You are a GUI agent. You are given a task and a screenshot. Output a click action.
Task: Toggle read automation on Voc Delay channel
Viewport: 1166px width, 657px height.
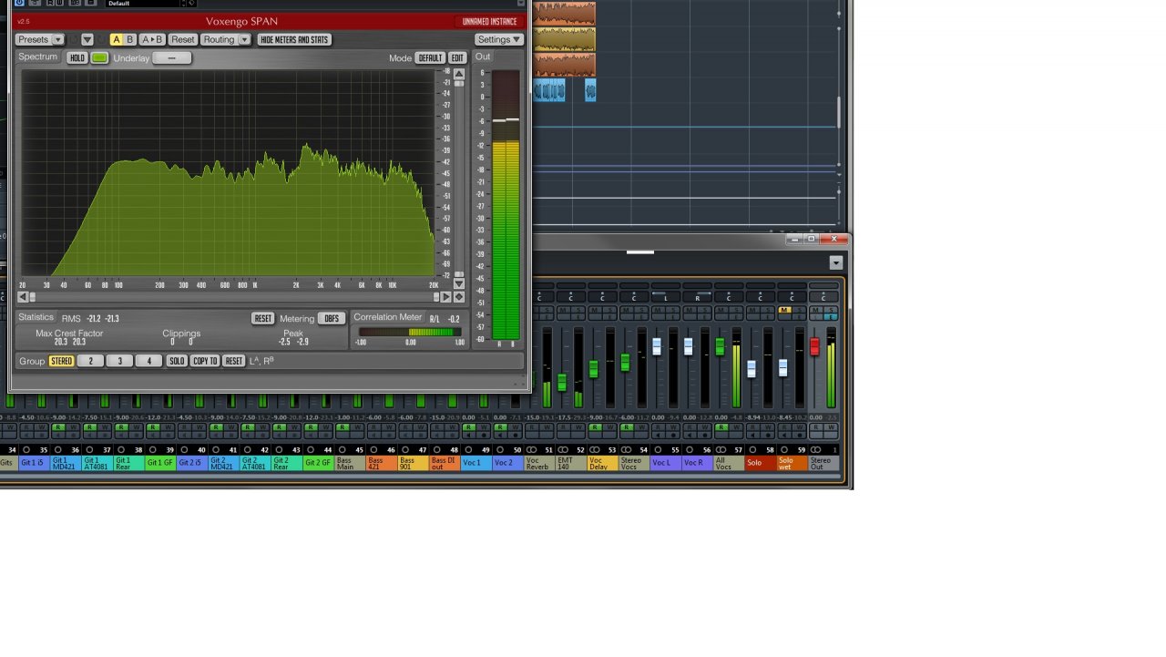tap(596, 426)
